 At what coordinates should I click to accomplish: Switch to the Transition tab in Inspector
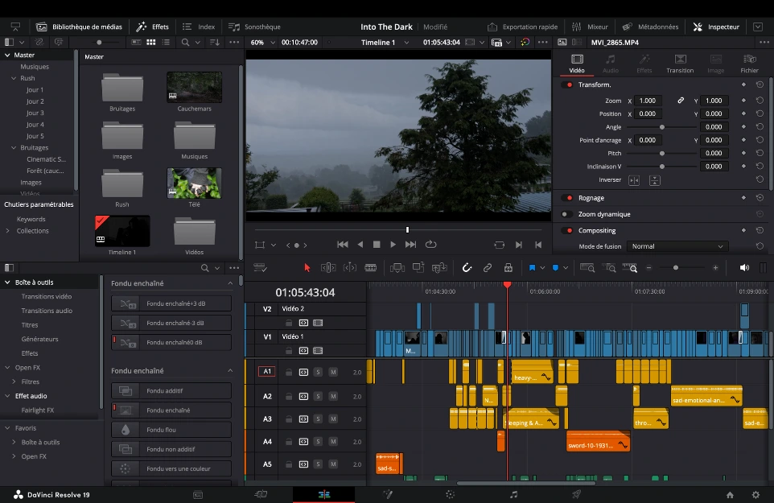(680, 64)
